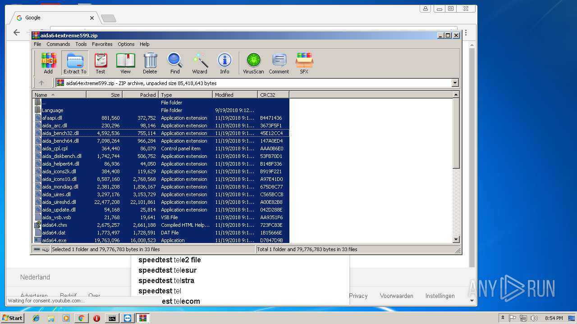The height and width of the screenshot is (324, 577).
Task: Open the Help menu
Action: pyautogui.click(x=145, y=44)
